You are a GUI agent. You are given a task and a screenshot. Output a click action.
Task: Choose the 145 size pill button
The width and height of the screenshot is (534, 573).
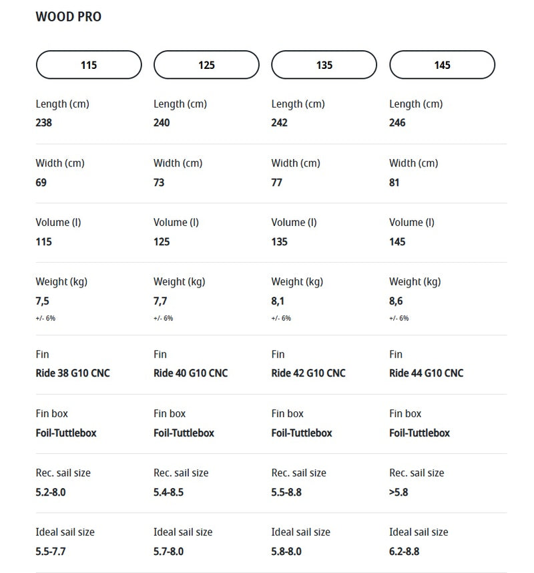pyautogui.click(x=442, y=65)
